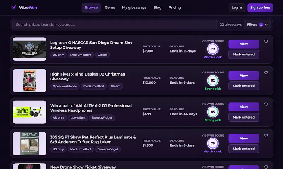
Task: Open the Logitech Dream Sim Setup thumbnail
Action: [x=29, y=49]
